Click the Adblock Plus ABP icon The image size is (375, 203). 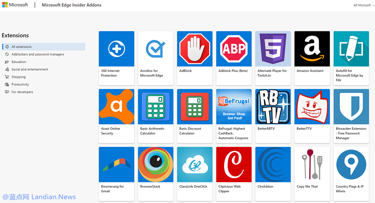(234, 49)
